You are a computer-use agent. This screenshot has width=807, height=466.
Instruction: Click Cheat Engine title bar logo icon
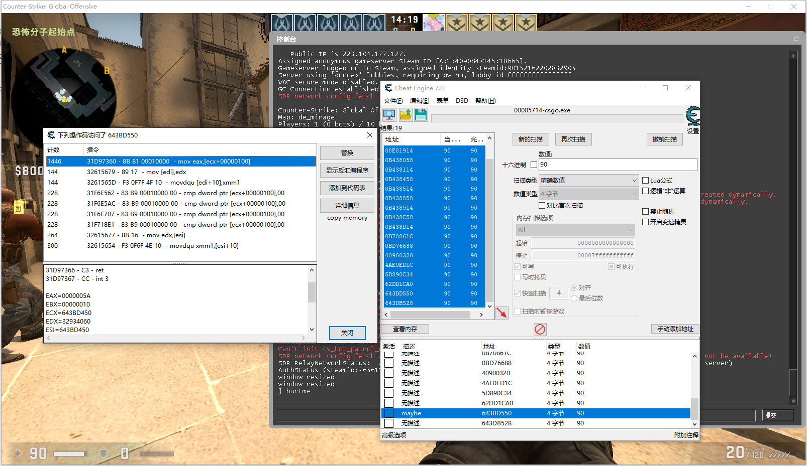[388, 88]
